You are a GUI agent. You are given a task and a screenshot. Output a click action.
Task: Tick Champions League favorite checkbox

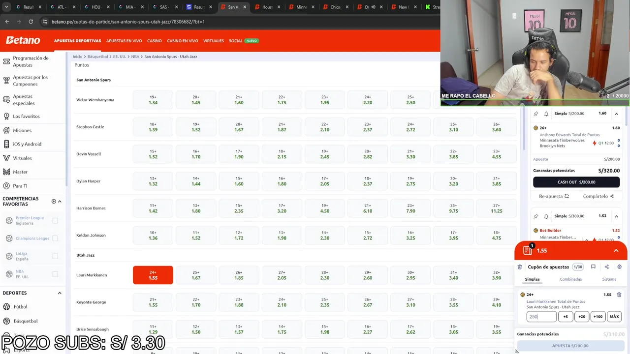point(55,238)
